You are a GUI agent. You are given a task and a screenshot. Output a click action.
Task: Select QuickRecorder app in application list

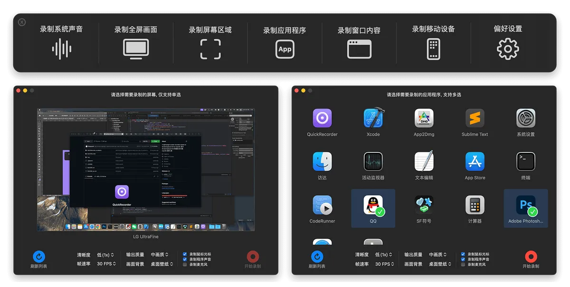coord(322,118)
